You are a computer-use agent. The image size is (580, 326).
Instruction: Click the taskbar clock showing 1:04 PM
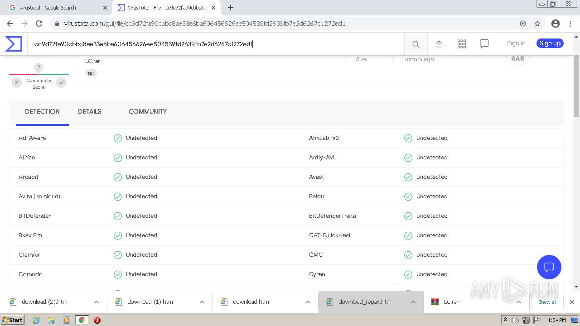[x=557, y=320]
